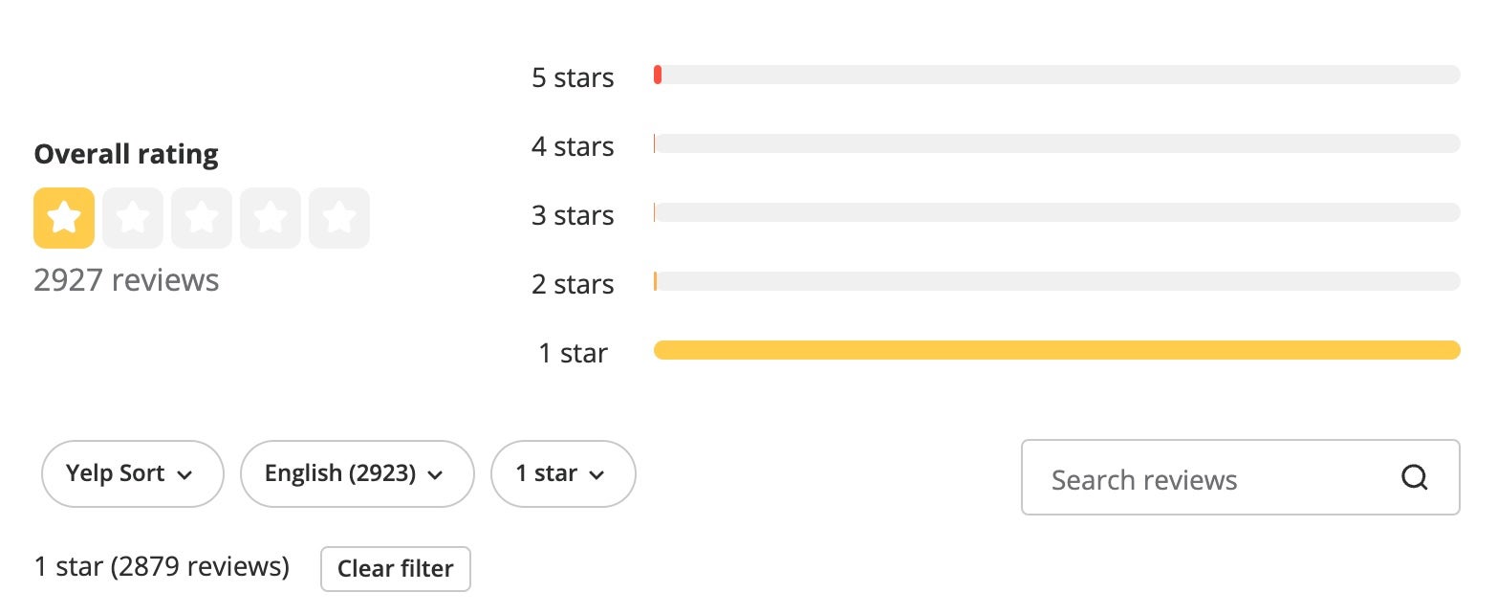Click the 2927 reviews count text

[x=126, y=280]
